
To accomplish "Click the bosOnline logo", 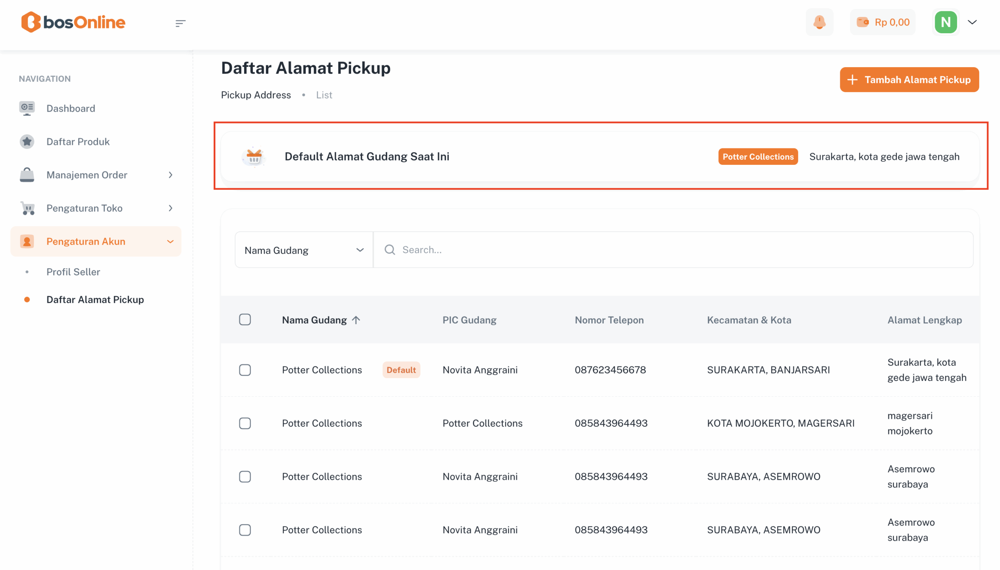I will coord(73,22).
